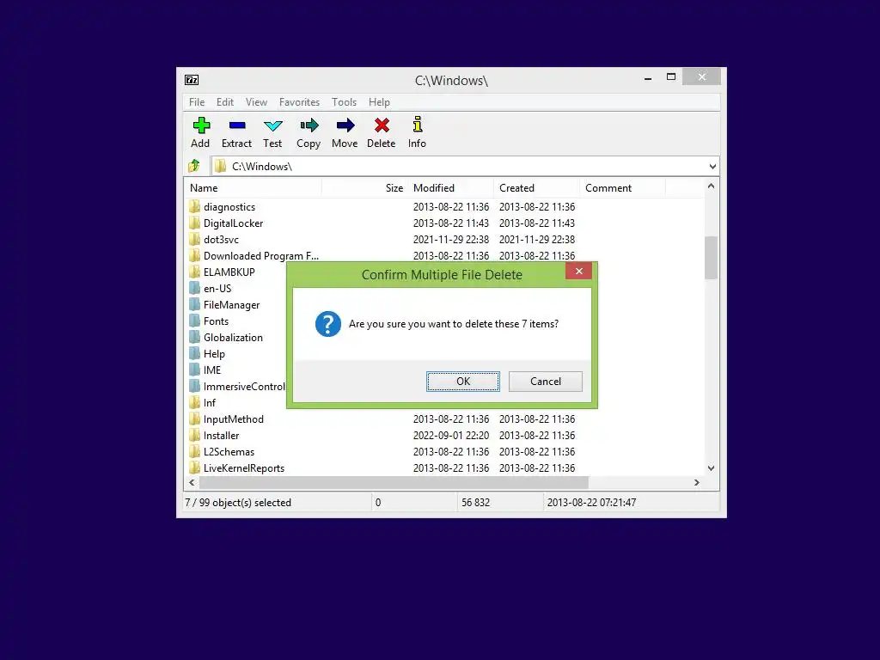Close the Confirm Multiple File Delete dialog
This screenshot has height=660, width=880.
578,272
